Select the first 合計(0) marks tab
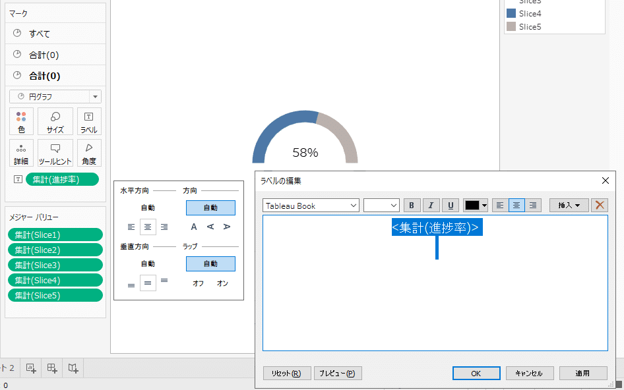Screen dimensions: 624x390 pyautogui.click(x=55, y=55)
